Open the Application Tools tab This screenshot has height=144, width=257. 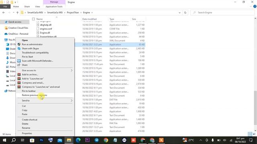coord(54,6)
